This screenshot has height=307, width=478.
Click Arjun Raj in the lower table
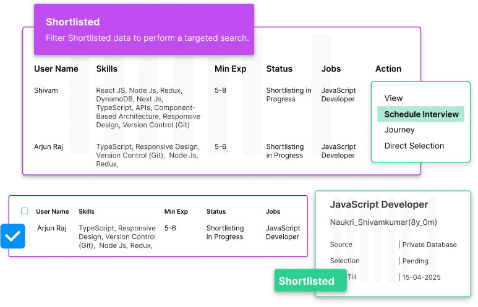[x=51, y=228]
